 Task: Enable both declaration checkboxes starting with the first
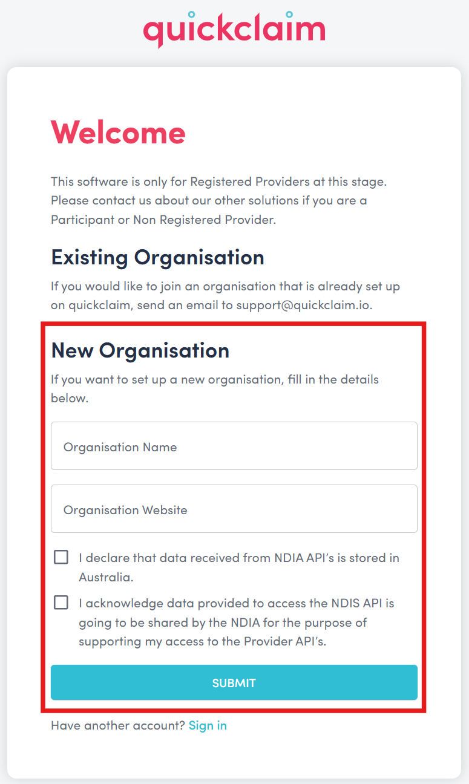(61, 557)
